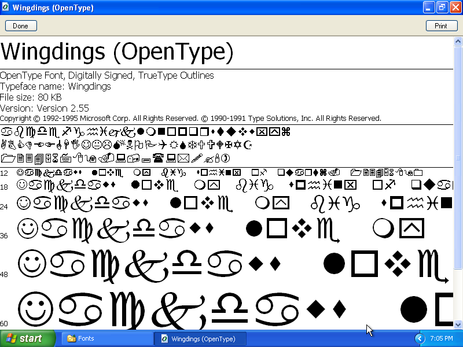Click the four-diamond glyph in 36pt row
Screen dimensions: 463x347
point(302,228)
